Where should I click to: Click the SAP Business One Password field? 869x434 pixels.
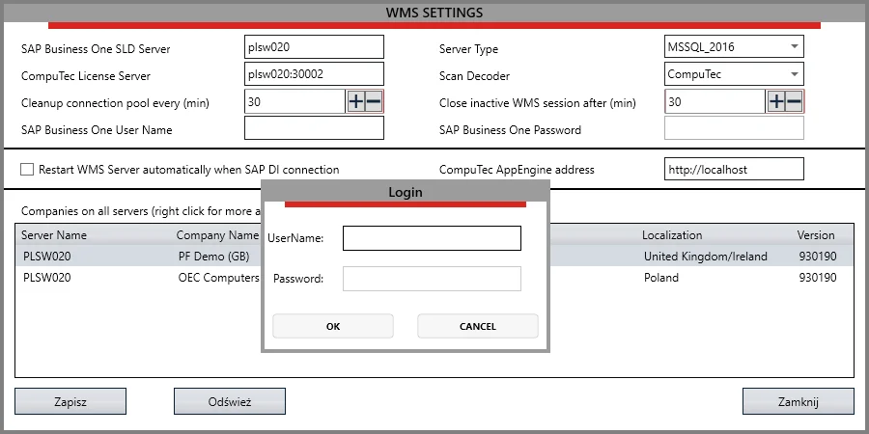(x=734, y=128)
